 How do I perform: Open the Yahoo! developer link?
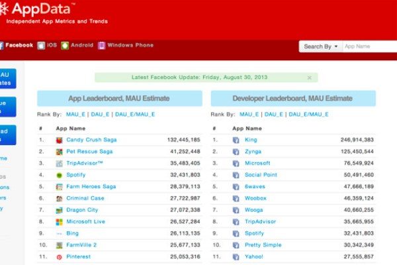254,256
